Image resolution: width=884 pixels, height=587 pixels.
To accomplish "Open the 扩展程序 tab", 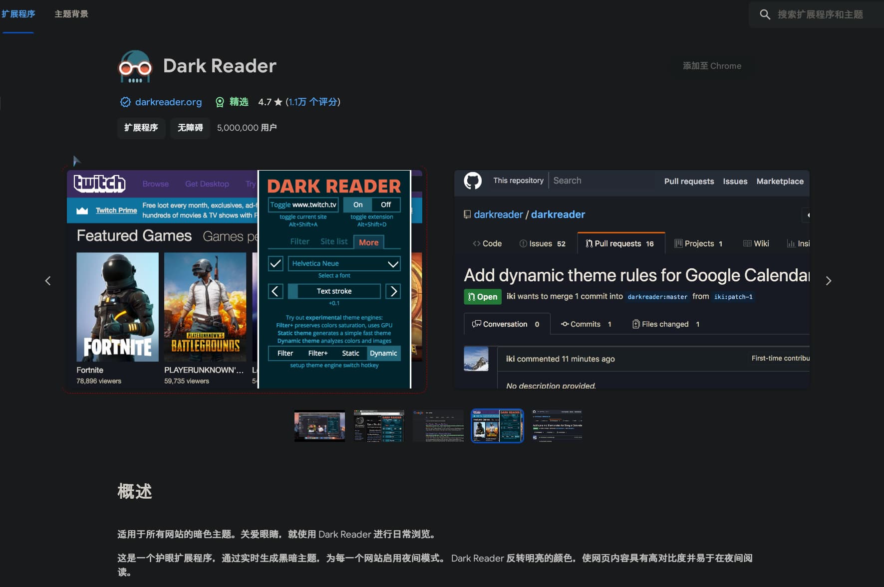I will tap(18, 14).
